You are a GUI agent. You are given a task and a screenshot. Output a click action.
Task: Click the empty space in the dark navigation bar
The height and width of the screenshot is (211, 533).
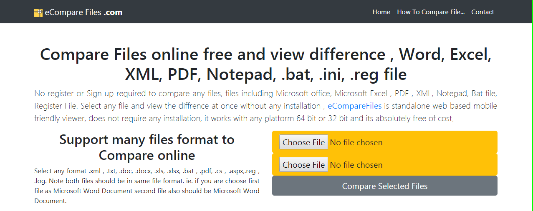[x=246, y=12]
